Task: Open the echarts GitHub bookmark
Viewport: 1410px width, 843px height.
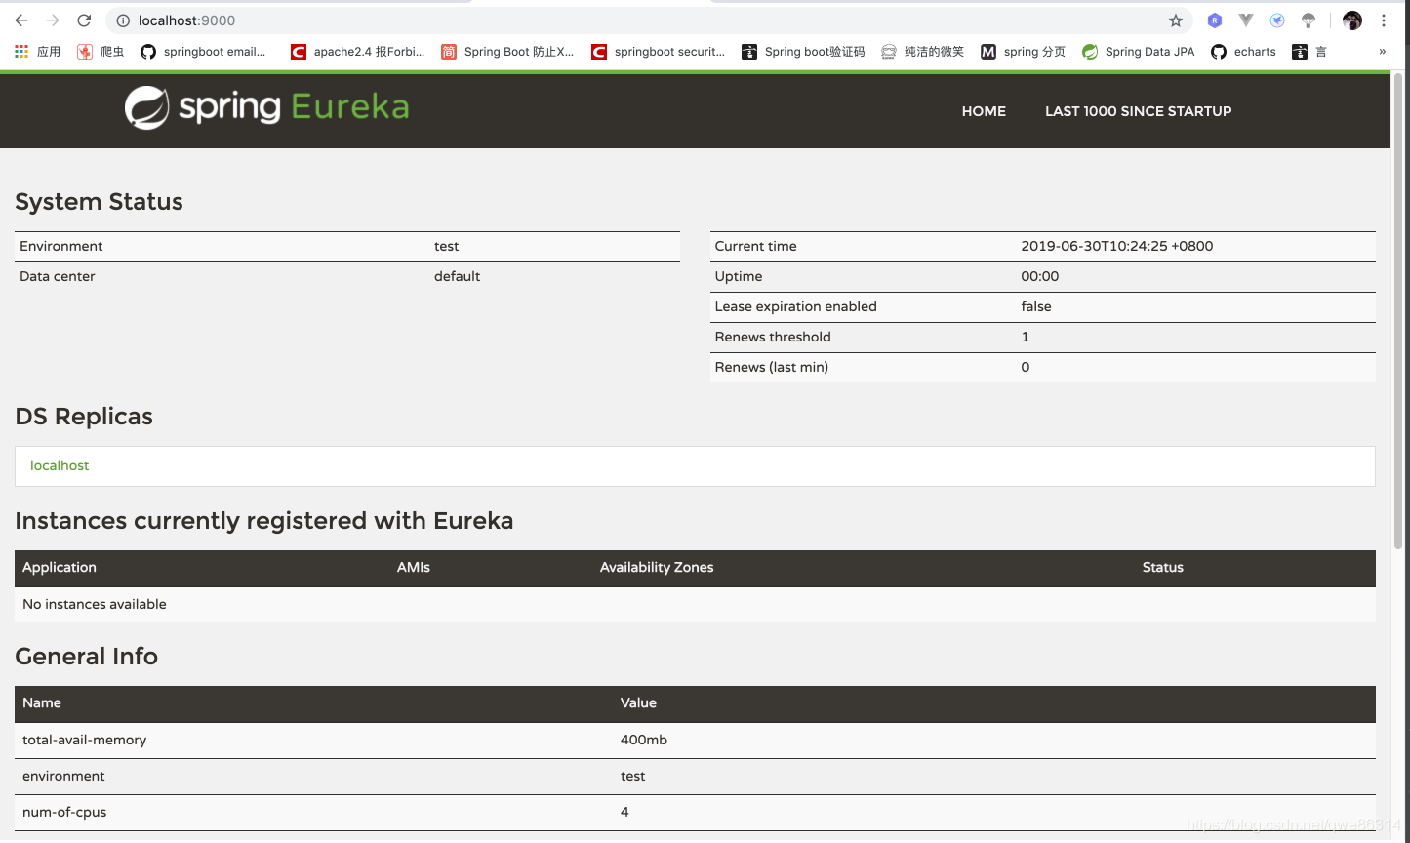Action: point(1244,52)
